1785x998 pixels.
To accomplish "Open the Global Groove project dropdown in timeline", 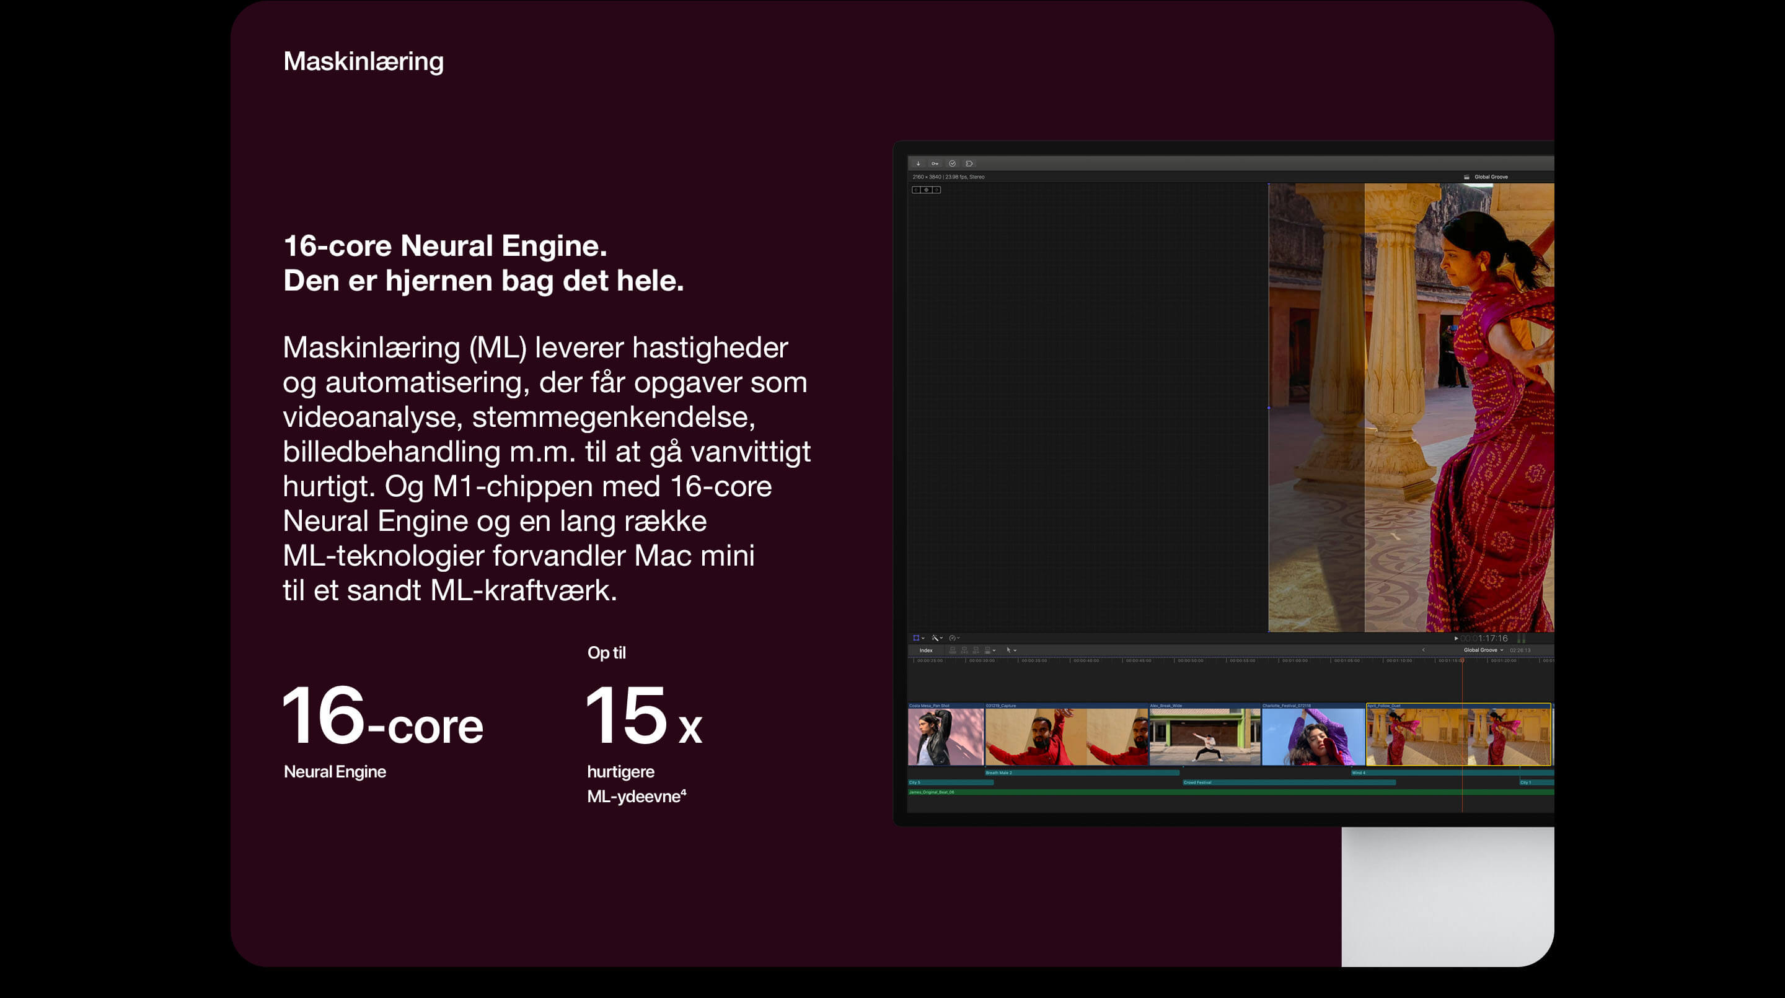I will pyautogui.click(x=1483, y=650).
